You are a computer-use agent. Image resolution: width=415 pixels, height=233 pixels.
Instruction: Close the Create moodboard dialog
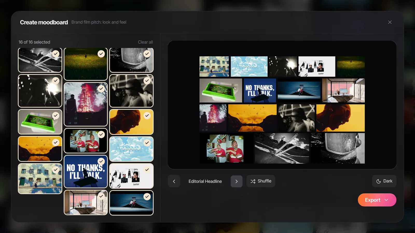(390, 22)
